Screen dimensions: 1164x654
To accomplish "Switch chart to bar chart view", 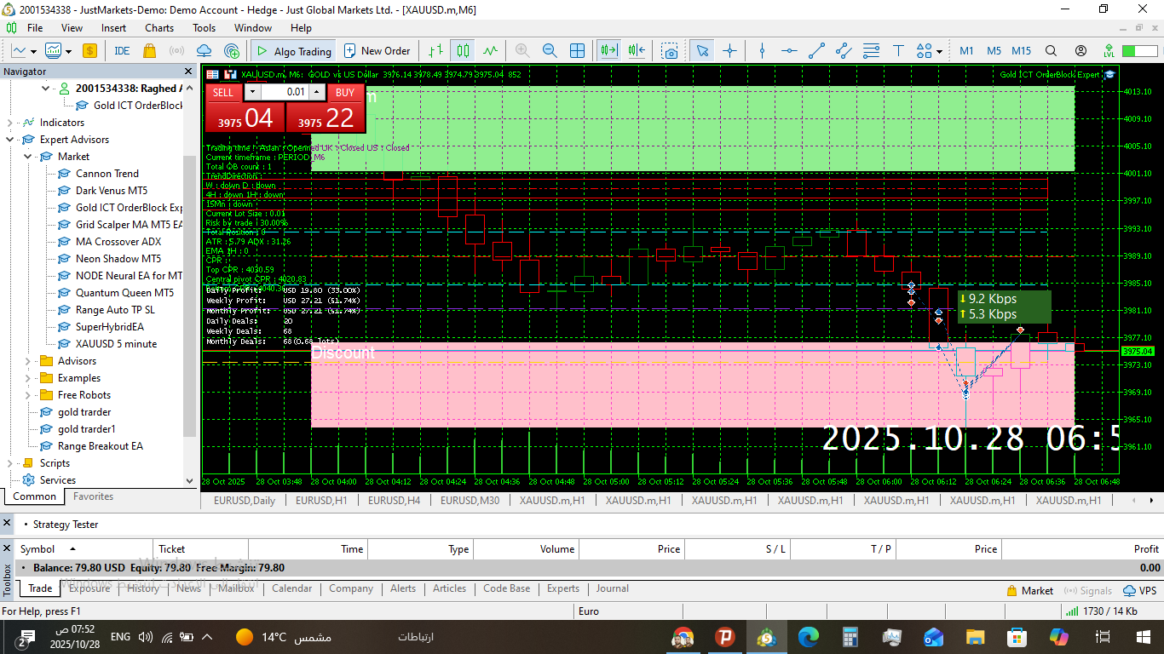I will [436, 51].
